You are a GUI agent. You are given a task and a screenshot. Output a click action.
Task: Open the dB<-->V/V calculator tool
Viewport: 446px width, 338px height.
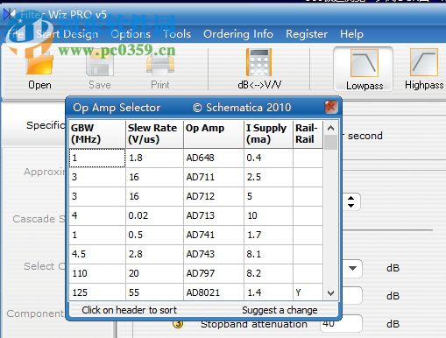[x=259, y=69]
